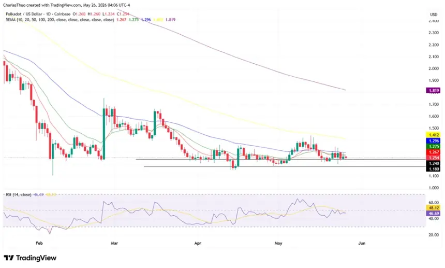Click the purple 46.69 RSI axis label
The width and height of the screenshot is (445, 268).
click(434, 214)
